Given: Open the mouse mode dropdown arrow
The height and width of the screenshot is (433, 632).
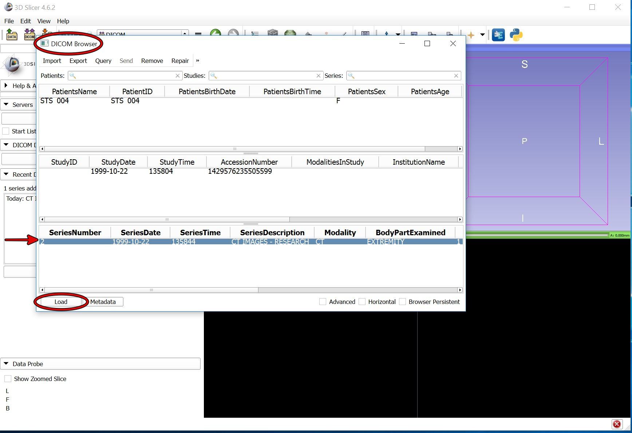Looking at the screenshot, I should pyautogui.click(x=398, y=35).
